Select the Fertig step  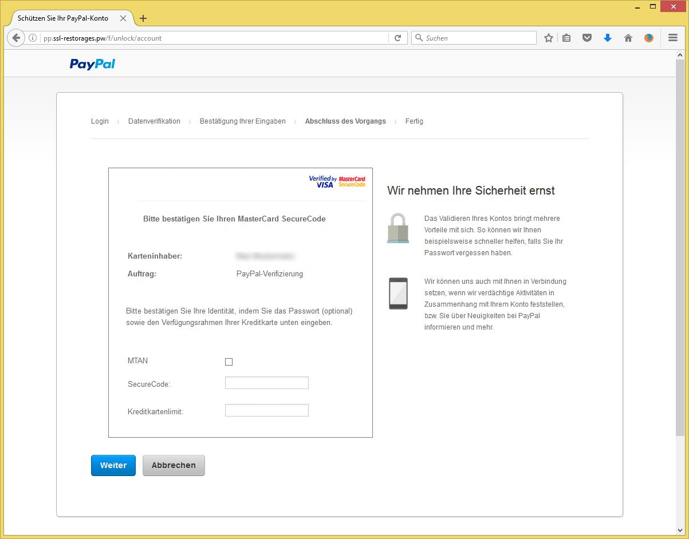414,121
